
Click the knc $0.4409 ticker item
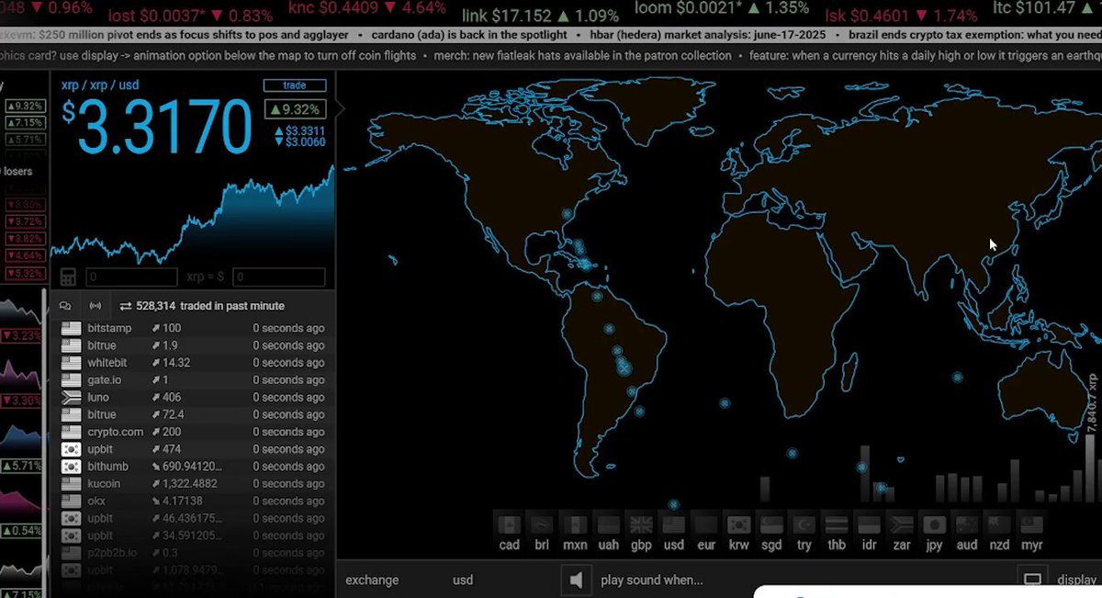coord(367,9)
